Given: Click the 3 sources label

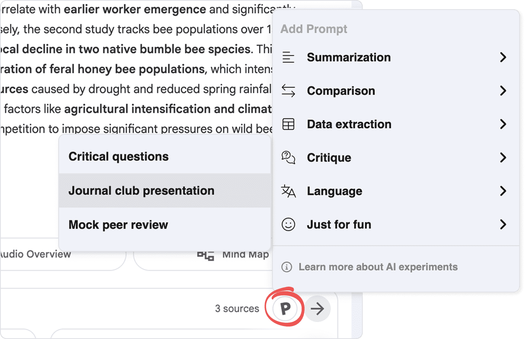Looking at the screenshot, I should pyautogui.click(x=237, y=309).
